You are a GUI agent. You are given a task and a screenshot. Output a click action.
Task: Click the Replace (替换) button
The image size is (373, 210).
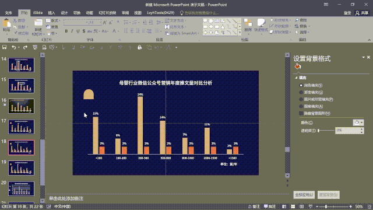tap(302, 26)
